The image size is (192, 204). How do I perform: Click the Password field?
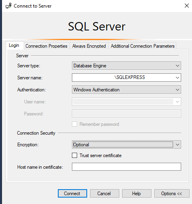(127, 113)
